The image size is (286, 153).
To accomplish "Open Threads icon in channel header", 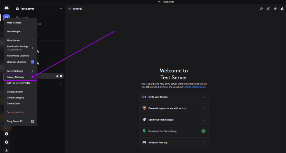I will tap(261, 9).
